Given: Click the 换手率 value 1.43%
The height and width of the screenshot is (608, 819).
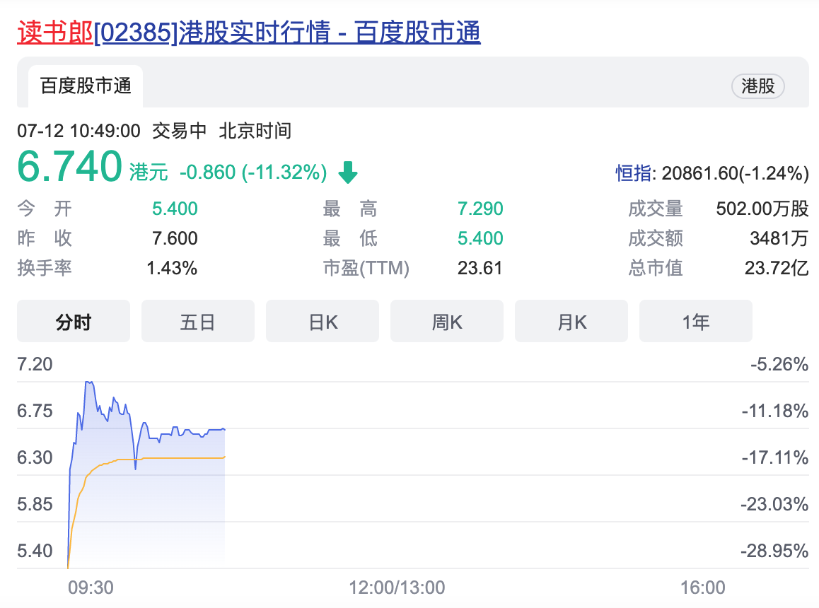Looking at the screenshot, I should 172,269.
